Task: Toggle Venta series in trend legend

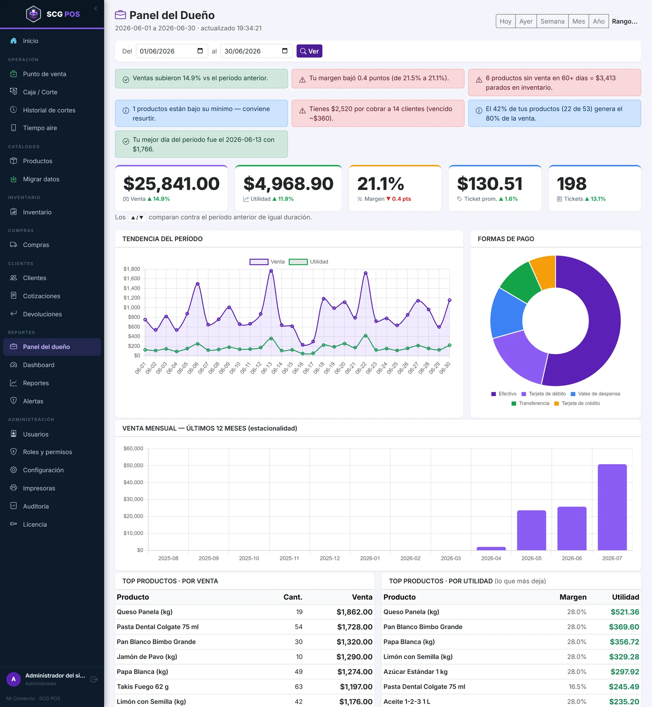Action: [267, 262]
